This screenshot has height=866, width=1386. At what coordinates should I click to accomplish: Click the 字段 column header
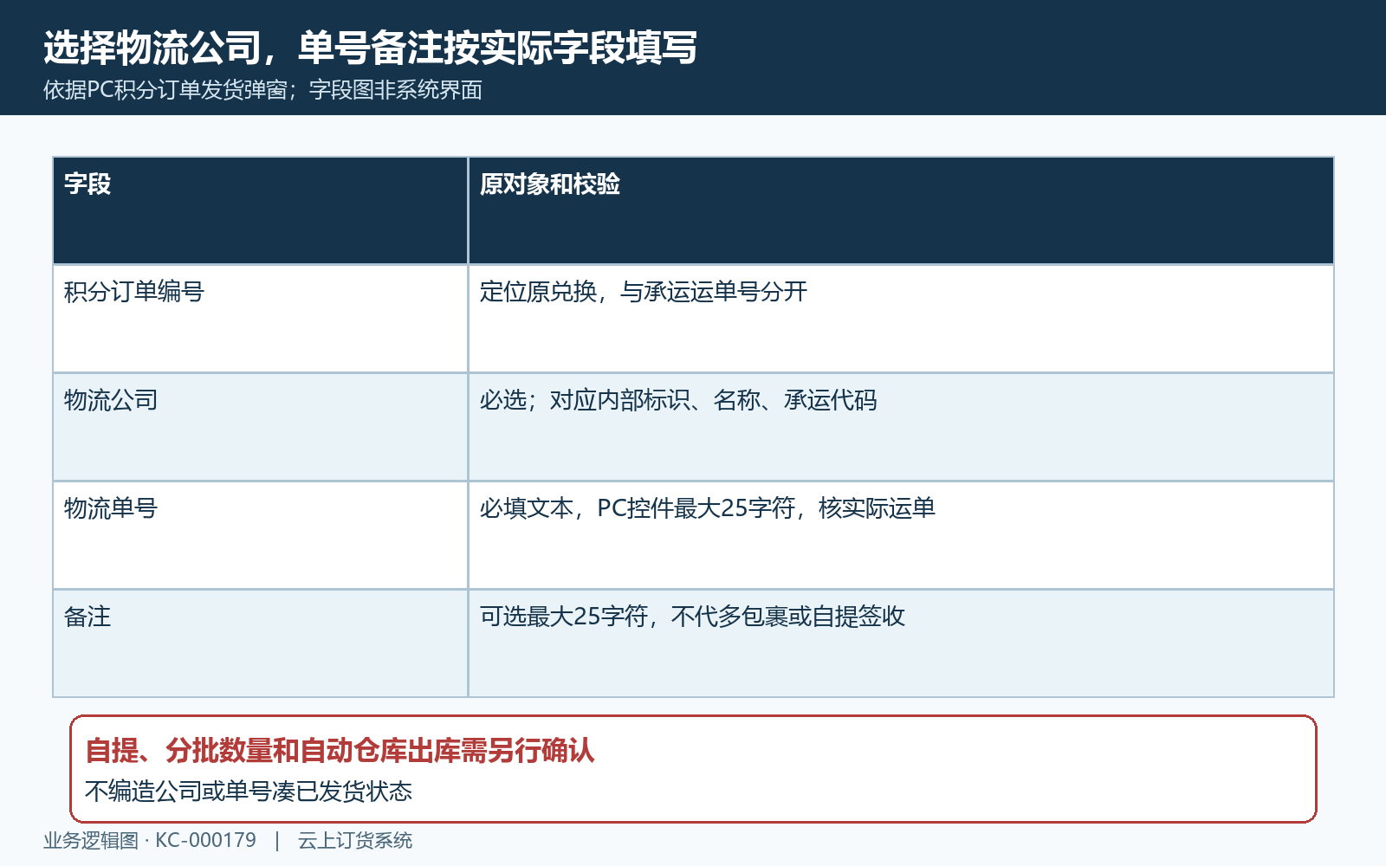tap(260, 210)
